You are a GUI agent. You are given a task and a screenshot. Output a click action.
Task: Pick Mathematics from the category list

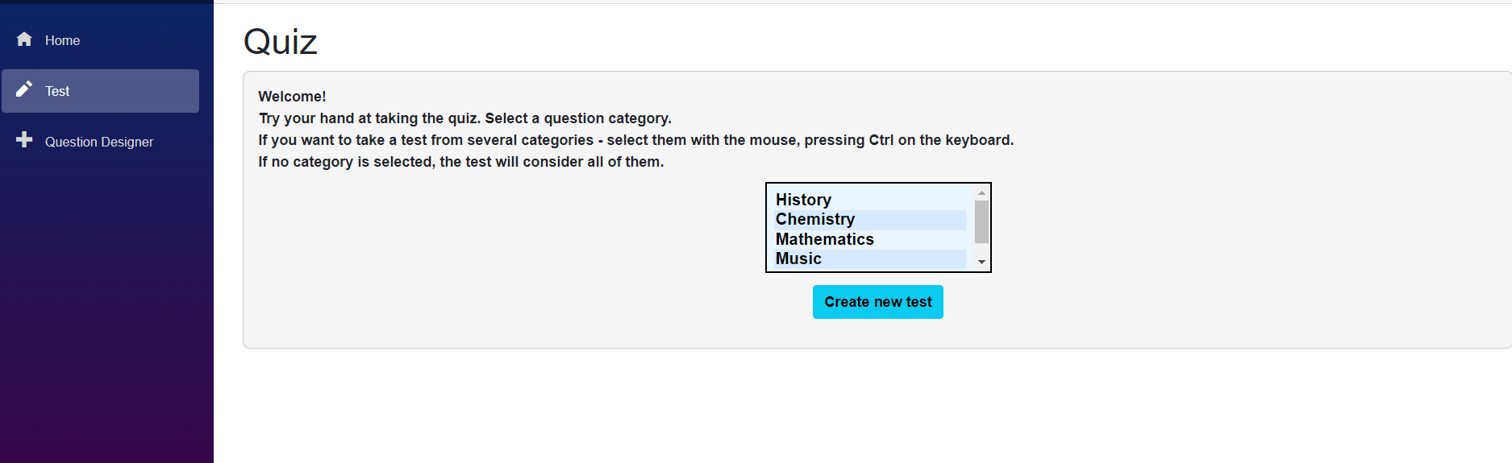824,239
